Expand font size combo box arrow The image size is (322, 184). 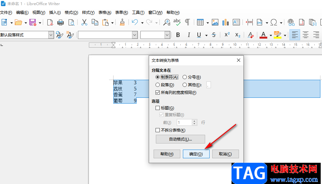(x=167, y=35)
